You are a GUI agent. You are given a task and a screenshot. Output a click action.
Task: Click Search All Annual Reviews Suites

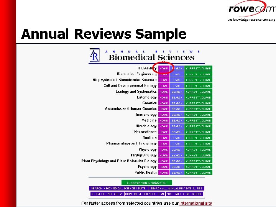point(176,188)
